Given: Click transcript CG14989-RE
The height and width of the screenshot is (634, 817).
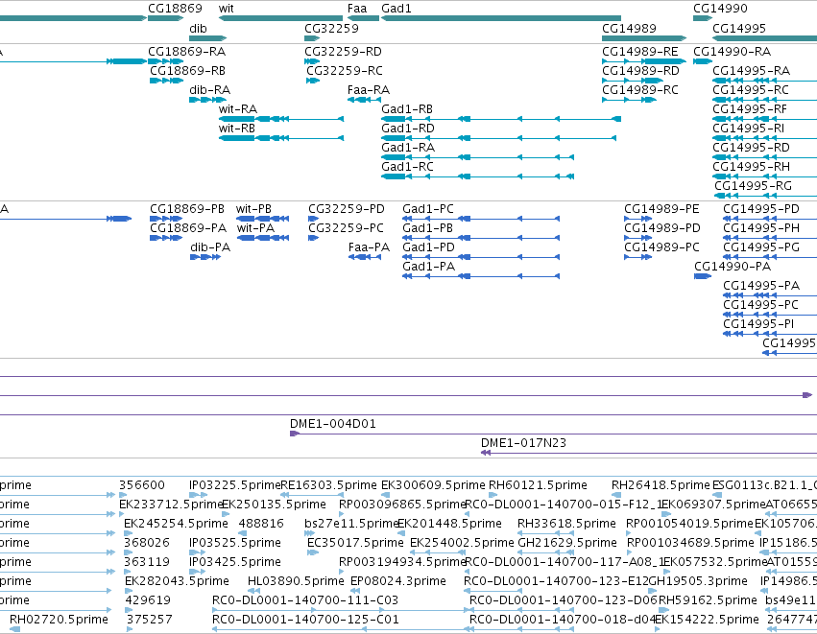Looking at the screenshot, I should tap(644, 61).
